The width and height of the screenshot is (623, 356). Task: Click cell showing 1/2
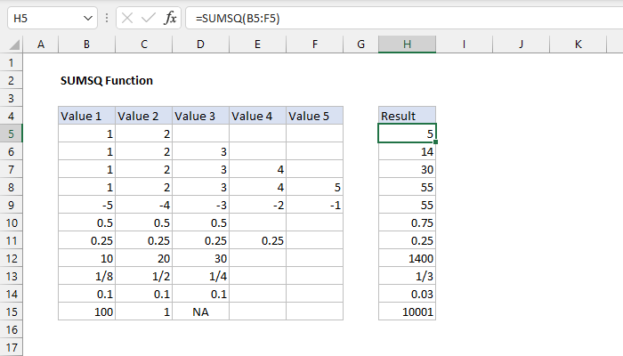coord(144,276)
